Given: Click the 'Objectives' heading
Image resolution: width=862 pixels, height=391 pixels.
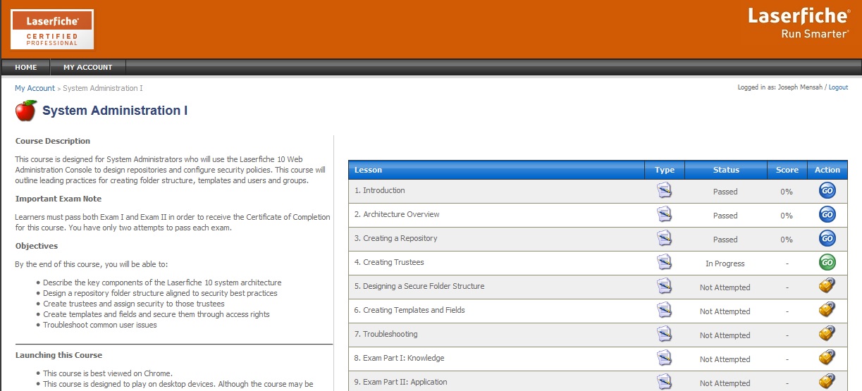Looking at the screenshot, I should pos(37,246).
